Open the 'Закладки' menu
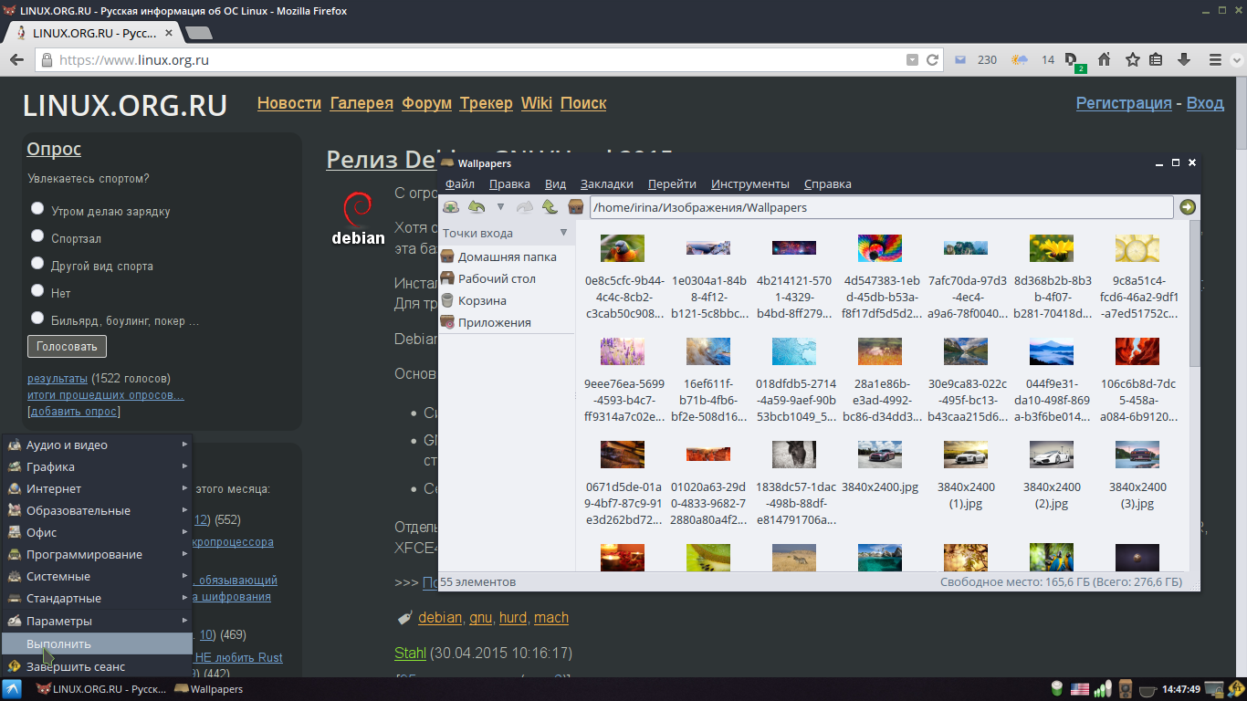The height and width of the screenshot is (701, 1247). click(606, 183)
